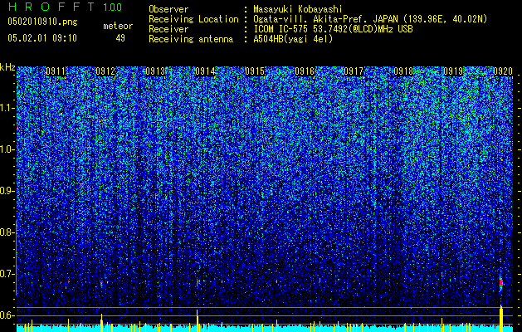Click the tall yellow intensity bar near 0920

click(x=501, y=319)
